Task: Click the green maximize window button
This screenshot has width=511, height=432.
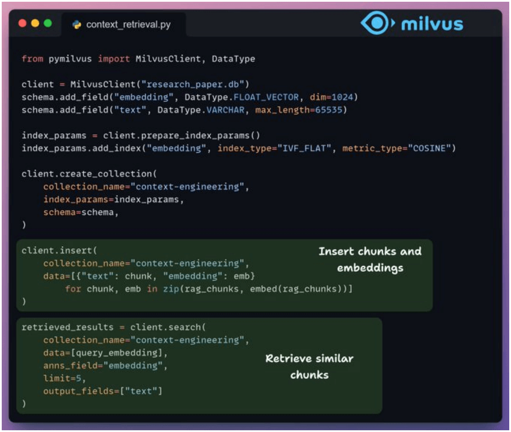Action: 48,24
